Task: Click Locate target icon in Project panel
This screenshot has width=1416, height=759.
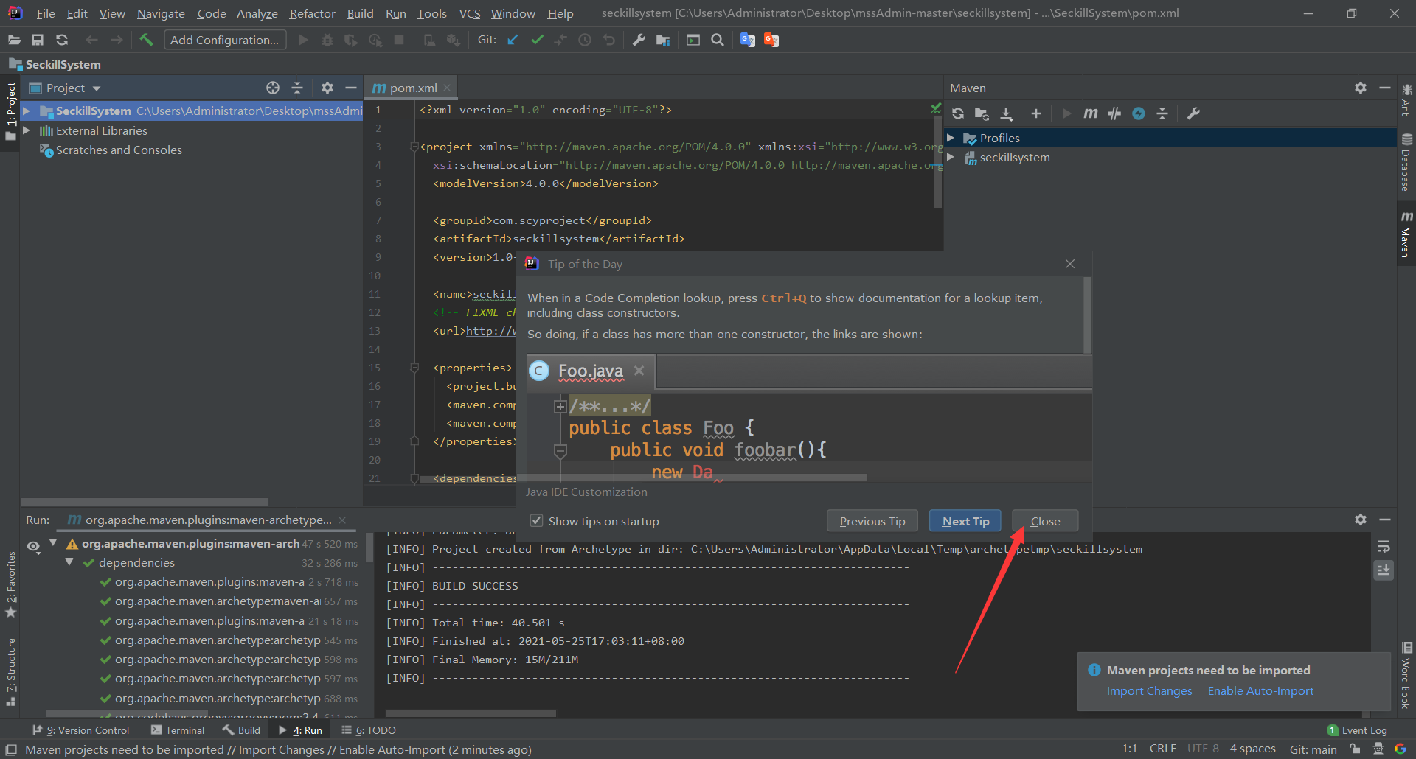Action: [x=273, y=88]
